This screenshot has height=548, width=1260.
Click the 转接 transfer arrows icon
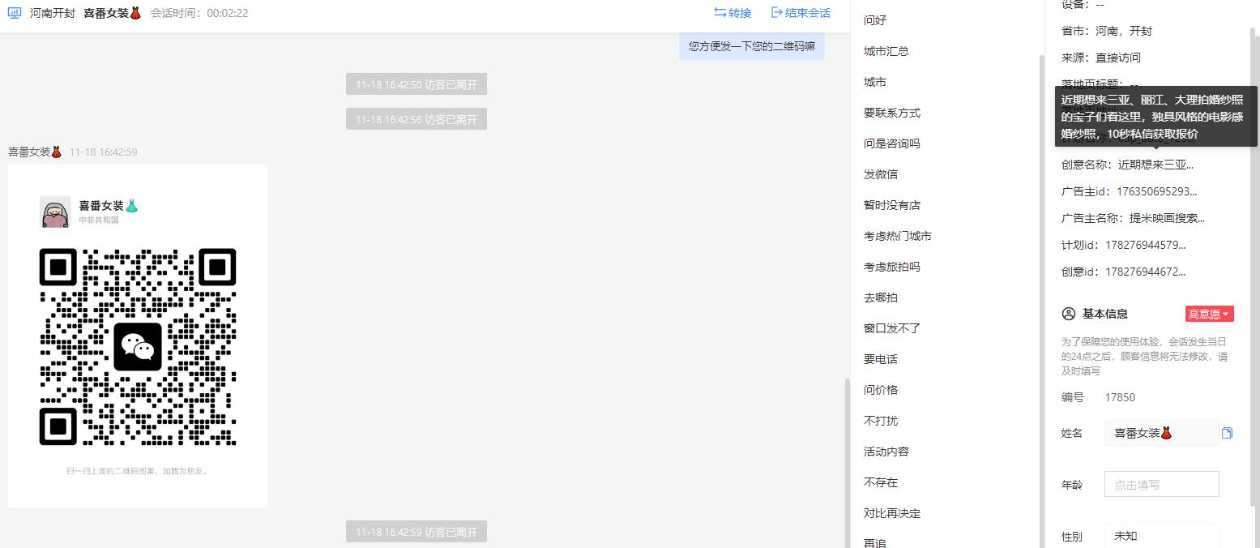[720, 13]
